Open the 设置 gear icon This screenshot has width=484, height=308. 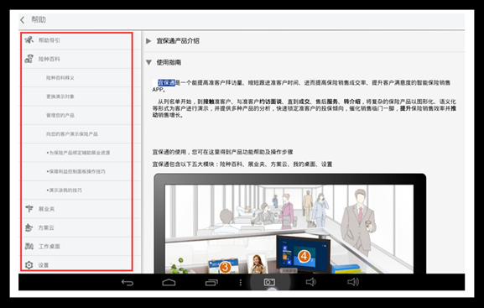[x=29, y=265]
